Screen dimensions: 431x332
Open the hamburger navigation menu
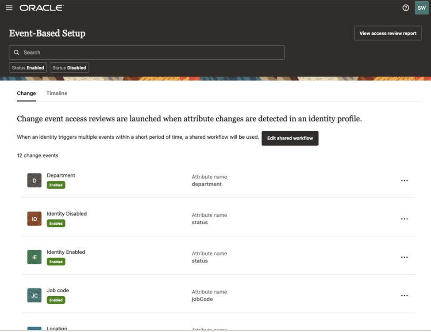9,8
